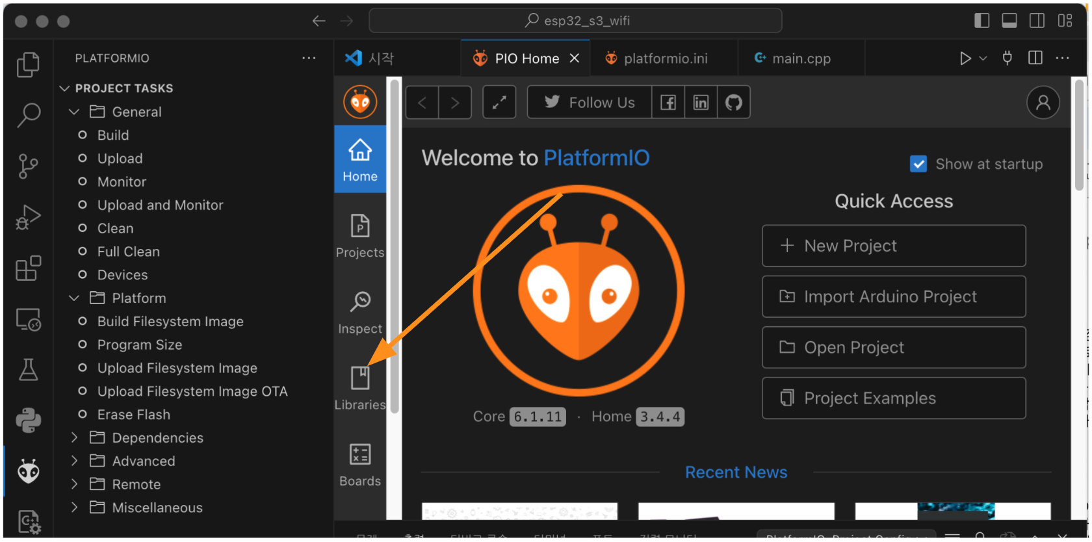Go forward in PIO Home navigation
The height and width of the screenshot is (542, 1092).
coord(455,103)
